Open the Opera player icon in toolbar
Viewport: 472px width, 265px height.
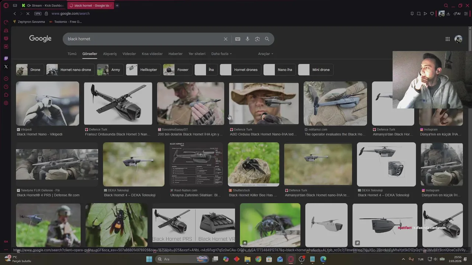click(x=425, y=14)
